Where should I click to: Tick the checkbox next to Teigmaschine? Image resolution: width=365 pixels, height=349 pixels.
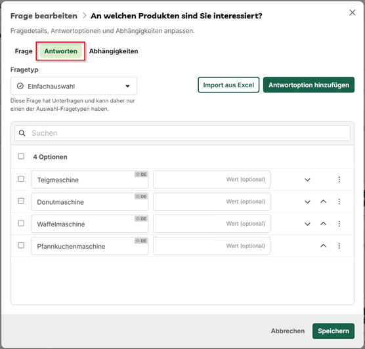click(x=21, y=179)
